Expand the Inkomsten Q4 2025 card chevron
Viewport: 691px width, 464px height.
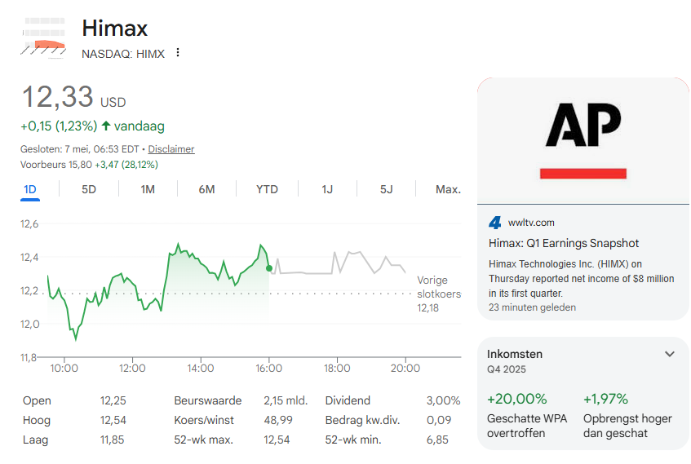click(x=670, y=354)
